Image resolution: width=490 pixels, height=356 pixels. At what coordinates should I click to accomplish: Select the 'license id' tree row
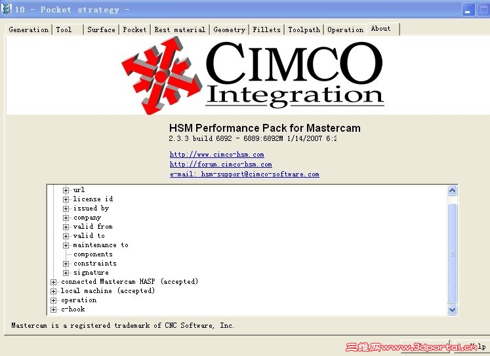(92, 199)
